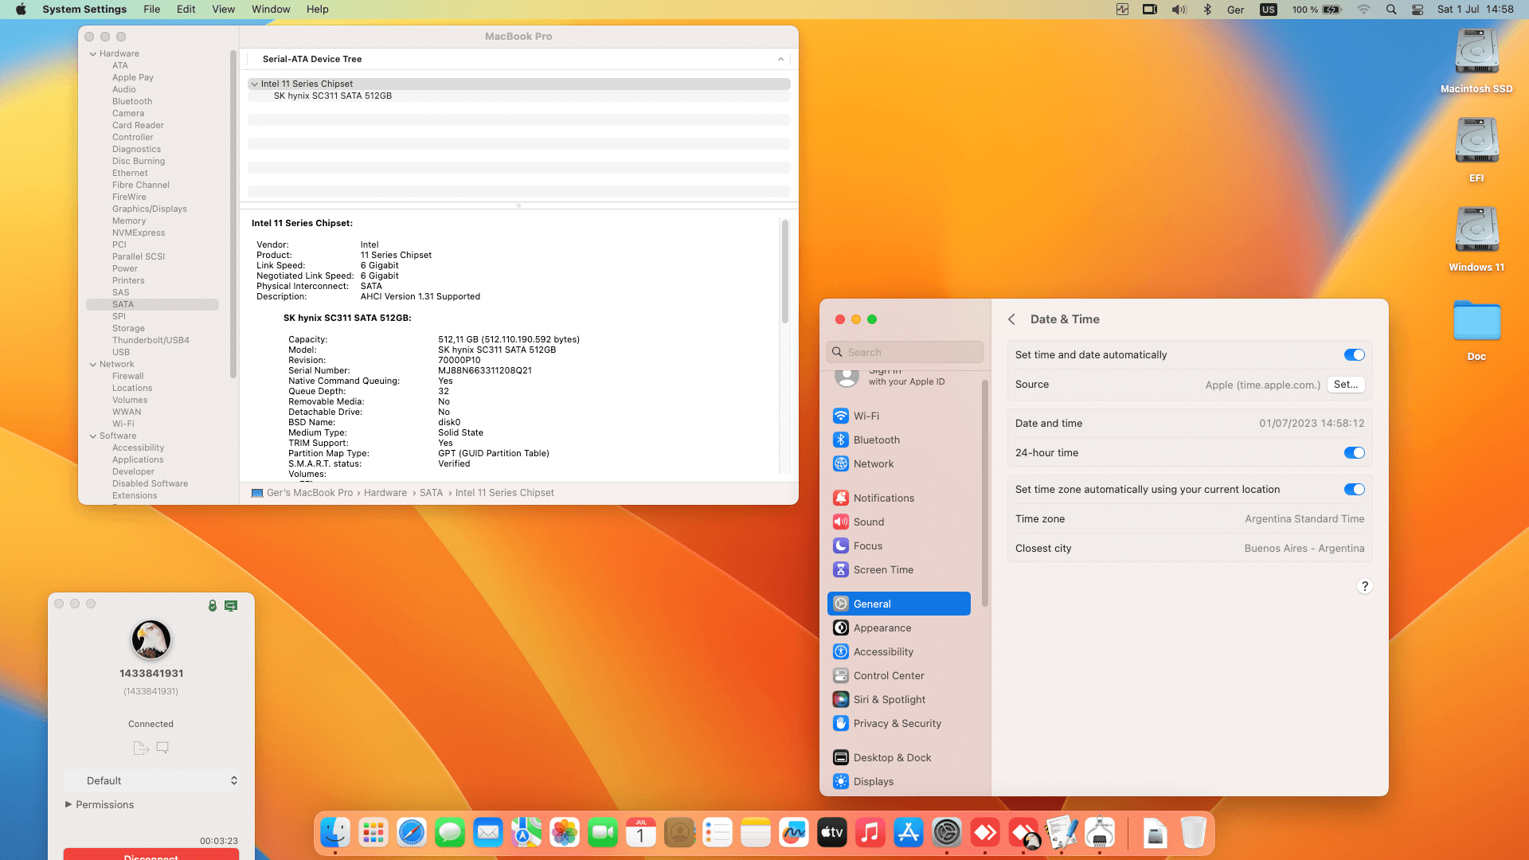
Task: Open Finder from the Dock
Action: (335, 833)
